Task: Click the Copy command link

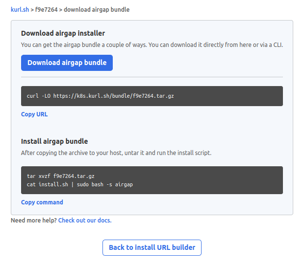Action: coord(42,202)
